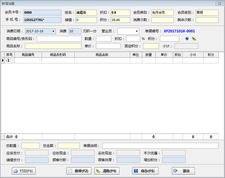Focus the 商品编号/条形码 input field
This screenshot has height=178, width=225.
tap(59, 39)
